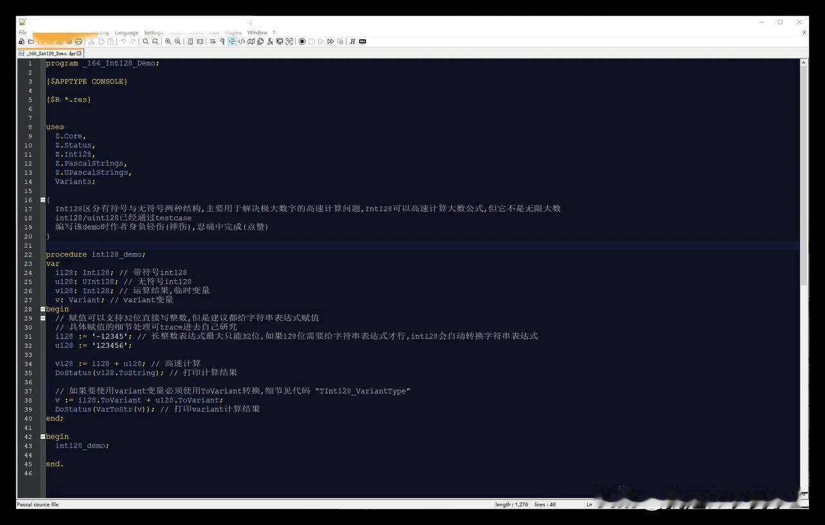
Task: Click the Zoom In icon
Action: (x=168, y=41)
